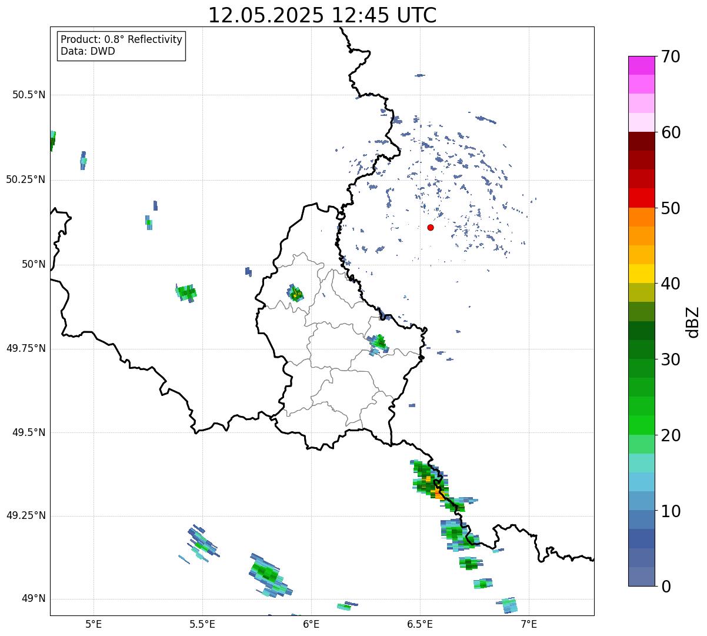Click the colorbar tick label 20
The height and width of the screenshot is (636, 707).
pos(671,435)
